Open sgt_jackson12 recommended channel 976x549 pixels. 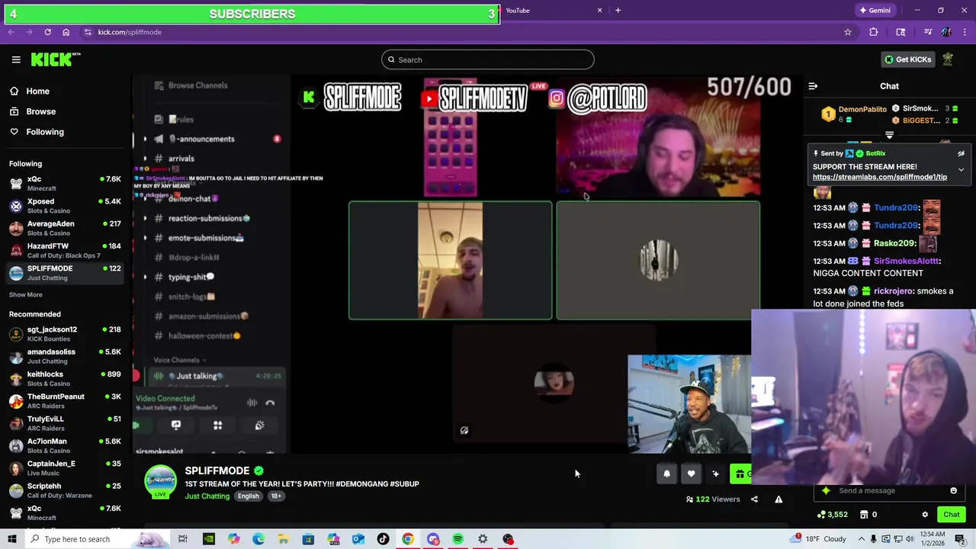click(65, 334)
